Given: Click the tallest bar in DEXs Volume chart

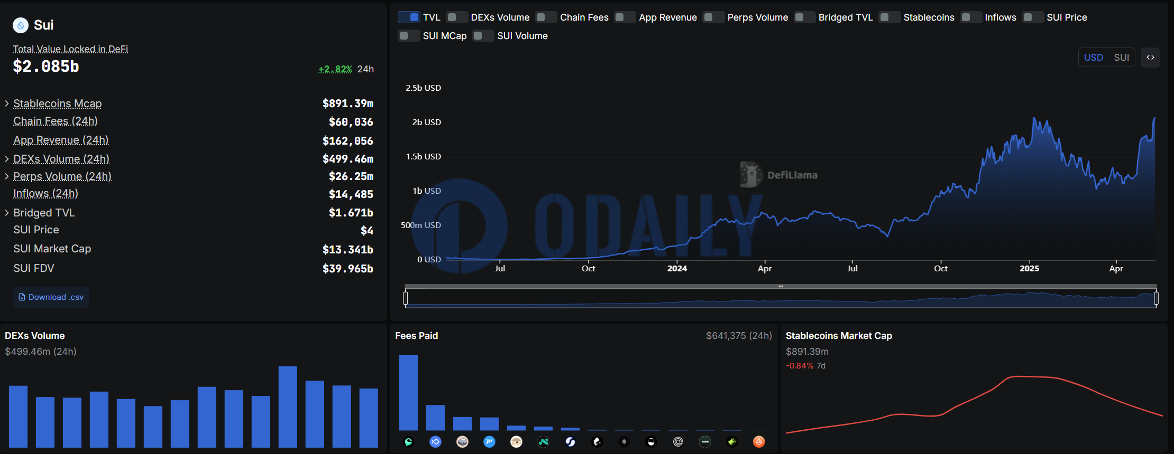Looking at the screenshot, I should (x=288, y=407).
